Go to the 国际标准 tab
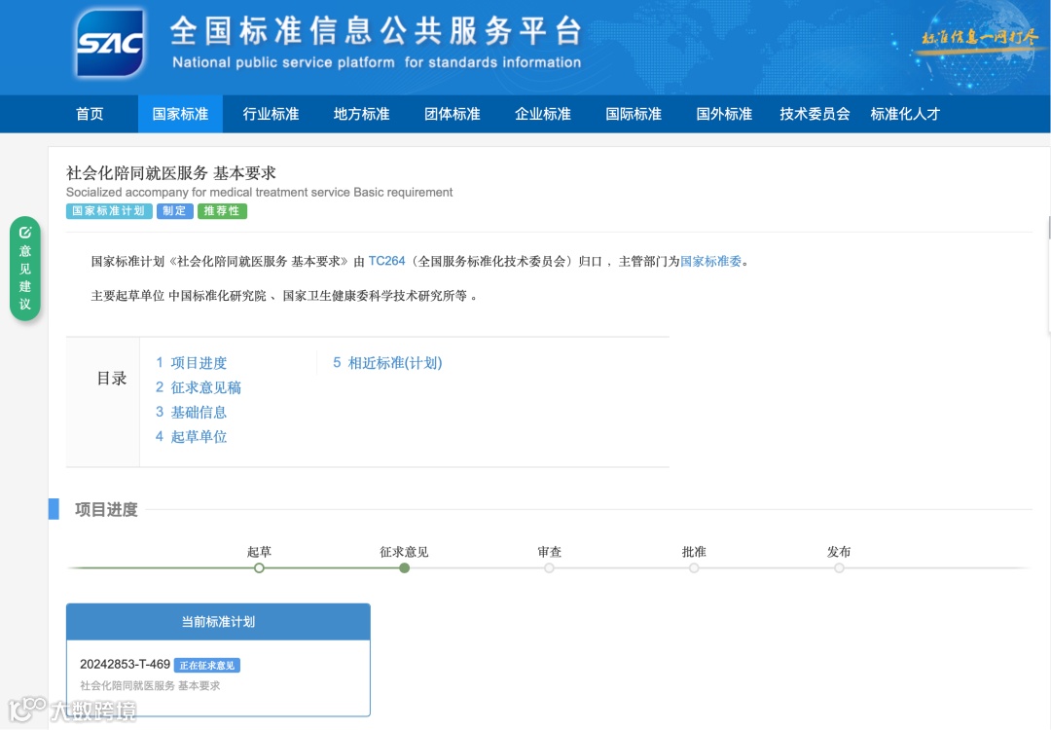Viewport: 1051px width, 730px height. 634,114
